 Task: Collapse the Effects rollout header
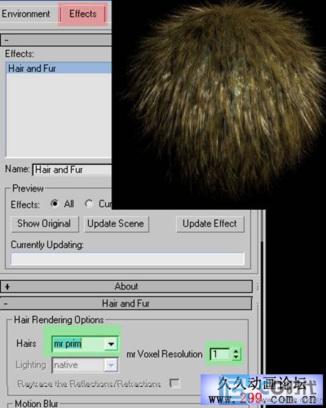pos(56,40)
